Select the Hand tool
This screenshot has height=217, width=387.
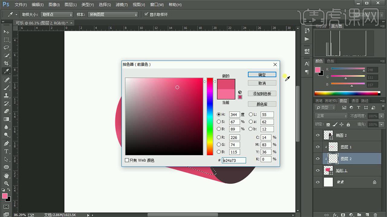click(6, 176)
